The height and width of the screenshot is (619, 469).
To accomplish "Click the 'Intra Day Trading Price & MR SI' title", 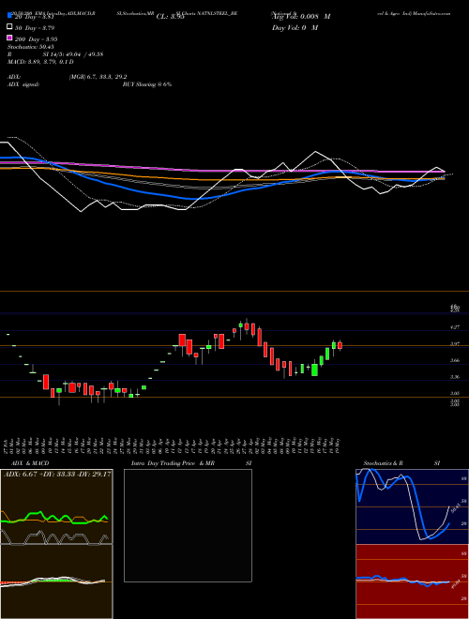I will (x=191, y=463).
